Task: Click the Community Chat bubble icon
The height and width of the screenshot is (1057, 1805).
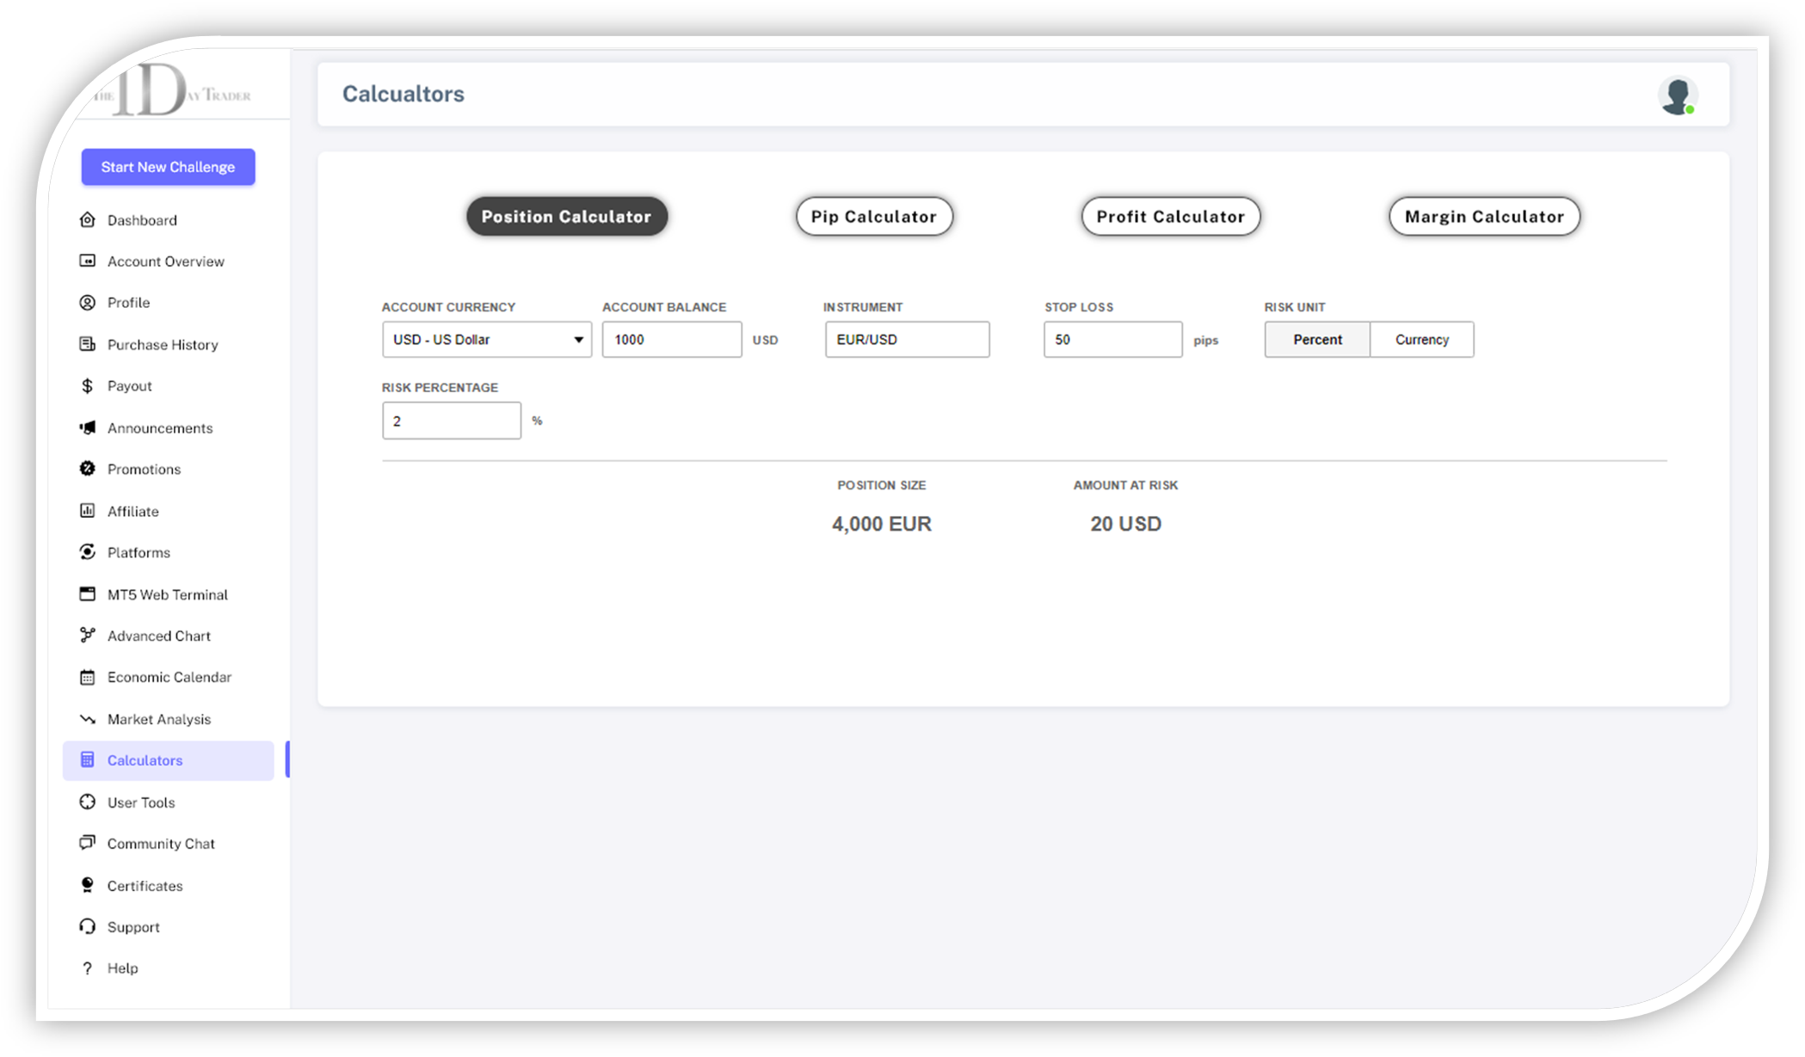Action: (87, 843)
